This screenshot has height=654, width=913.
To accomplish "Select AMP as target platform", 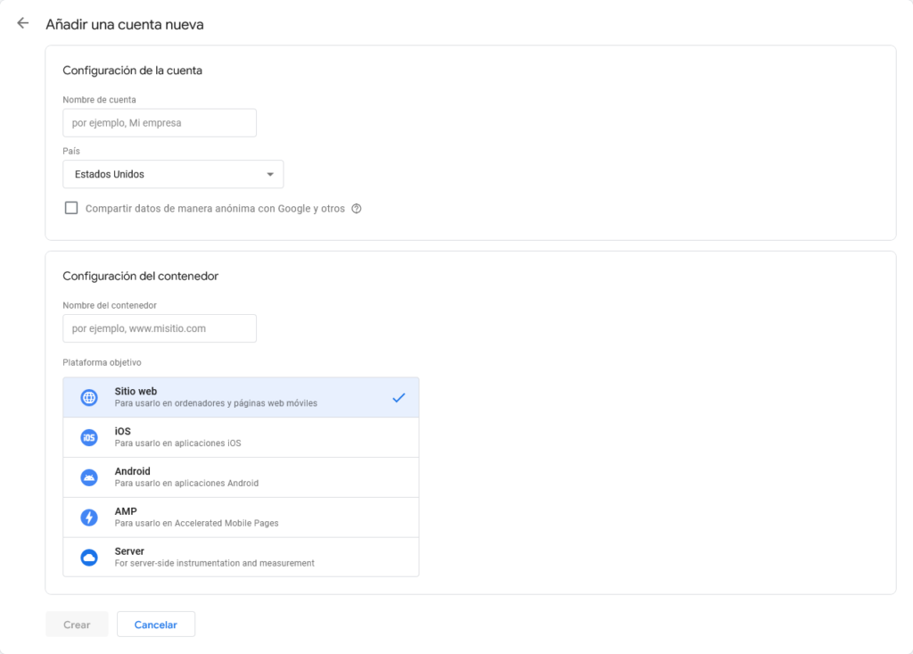I will (241, 517).
